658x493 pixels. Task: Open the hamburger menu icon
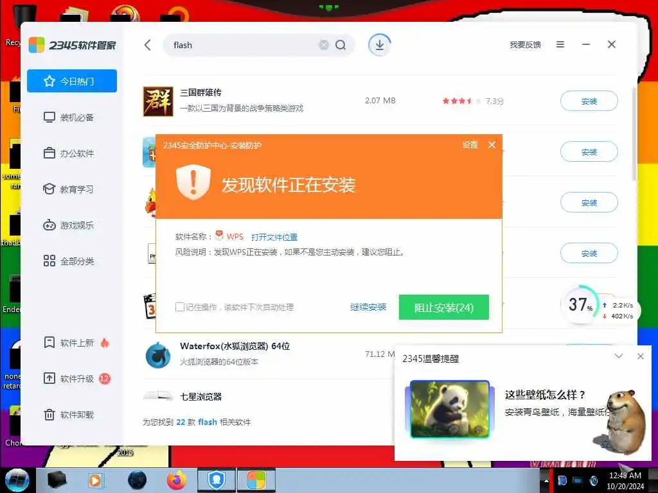pyautogui.click(x=560, y=44)
